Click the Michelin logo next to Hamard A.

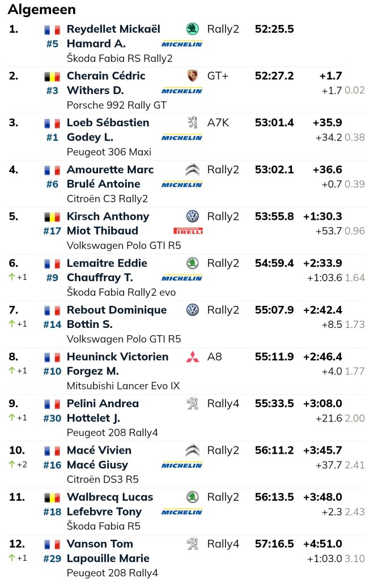(x=182, y=44)
